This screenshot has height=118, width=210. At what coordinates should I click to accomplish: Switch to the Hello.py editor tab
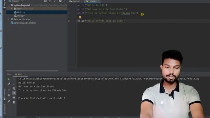click(92, 1)
